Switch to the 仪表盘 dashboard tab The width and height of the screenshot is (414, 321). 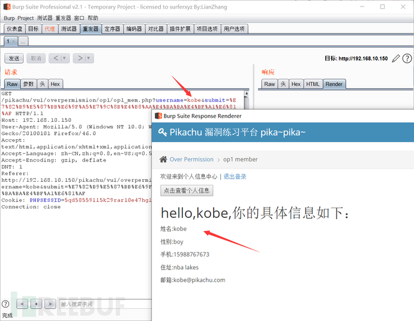click(14, 29)
